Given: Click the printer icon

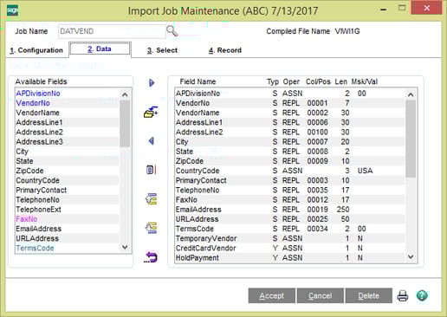Looking at the screenshot, I should 403,295.
